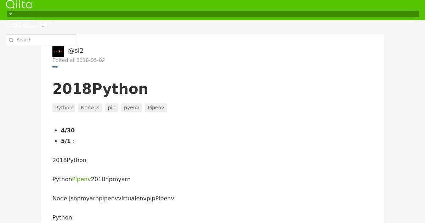Select the pyenv tag
Image resolution: width=425 pixels, height=223 pixels.
tap(131, 108)
